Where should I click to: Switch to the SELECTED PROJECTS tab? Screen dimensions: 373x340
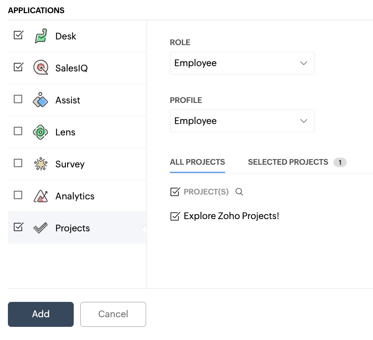click(288, 162)
